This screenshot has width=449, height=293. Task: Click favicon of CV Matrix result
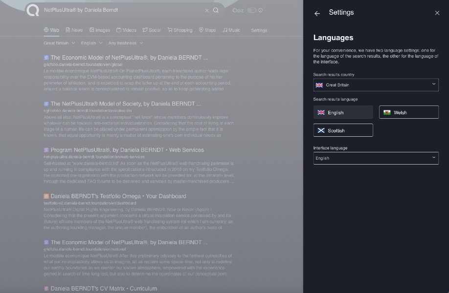pyautogui.click(x=46, y=289)
